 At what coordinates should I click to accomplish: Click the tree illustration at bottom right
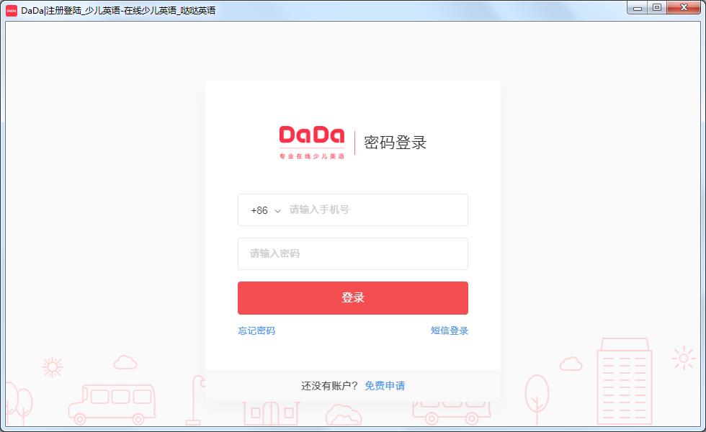(537, 399)
